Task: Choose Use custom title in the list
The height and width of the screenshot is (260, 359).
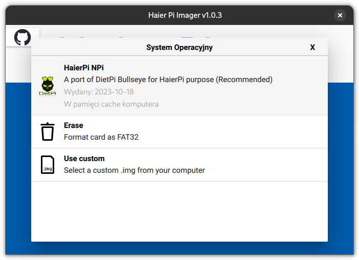Action: point(84,159)
